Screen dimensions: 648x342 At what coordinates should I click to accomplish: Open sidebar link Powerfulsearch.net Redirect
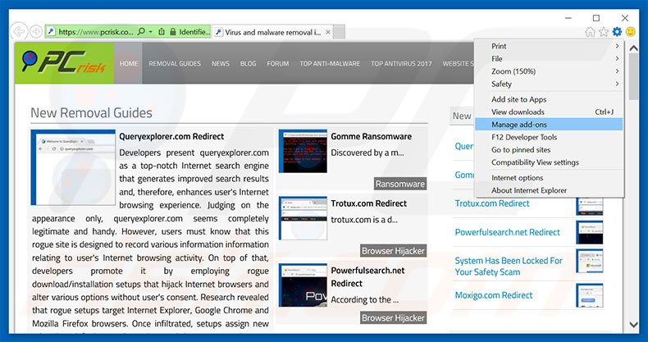[x=508, y=232]
